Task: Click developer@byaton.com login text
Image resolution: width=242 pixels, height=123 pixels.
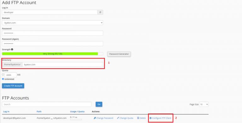Action: (14, 118)
